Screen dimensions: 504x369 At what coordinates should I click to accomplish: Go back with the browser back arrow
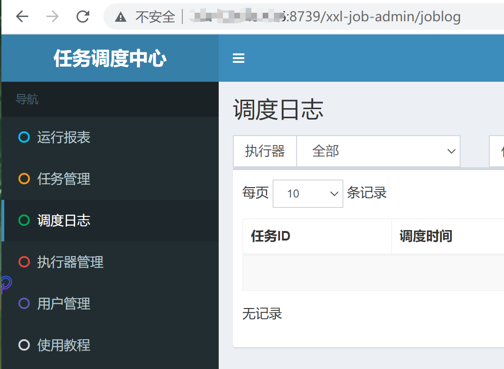point(22,17)
